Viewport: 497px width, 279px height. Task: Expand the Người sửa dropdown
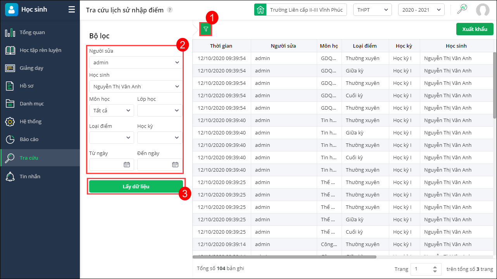pos(136,62)
